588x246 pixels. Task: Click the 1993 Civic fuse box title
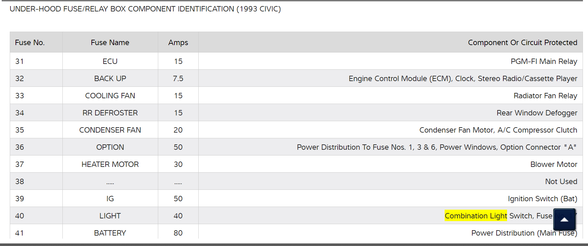click(145, 9)
